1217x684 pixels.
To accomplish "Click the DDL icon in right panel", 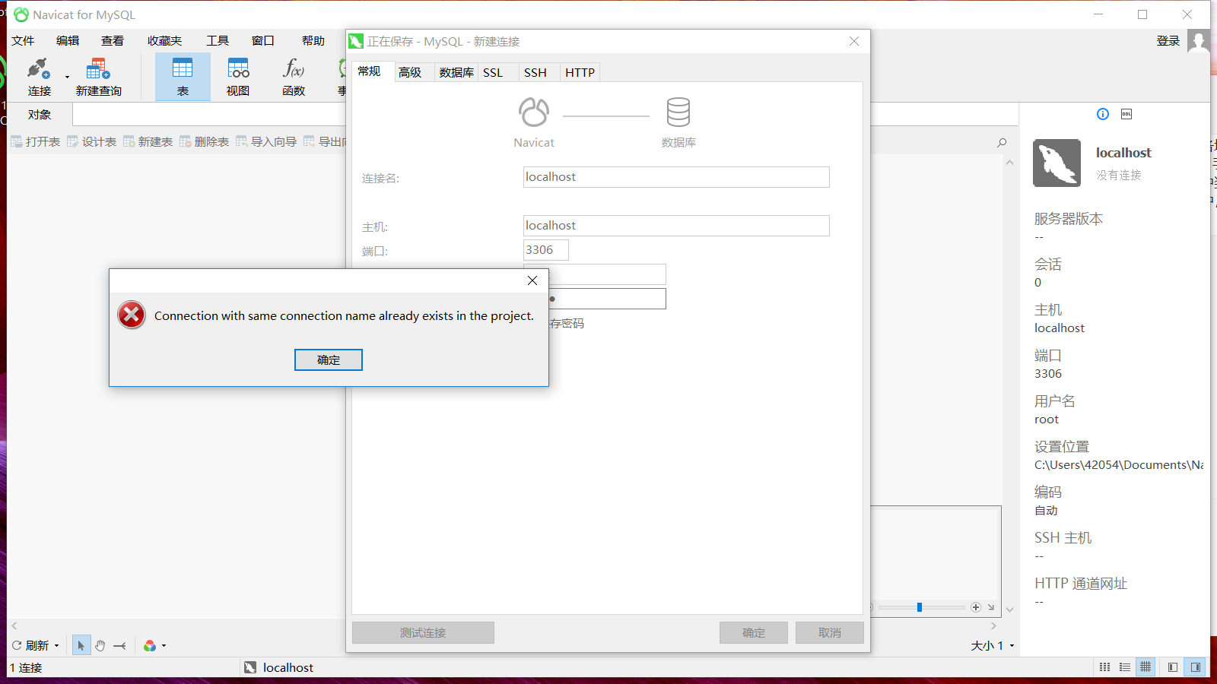I will 1126,114.
